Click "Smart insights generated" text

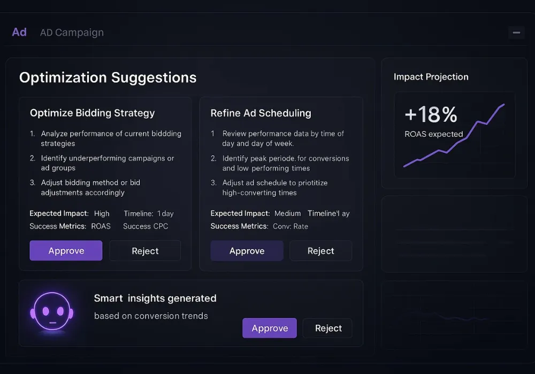pos(155,298)
